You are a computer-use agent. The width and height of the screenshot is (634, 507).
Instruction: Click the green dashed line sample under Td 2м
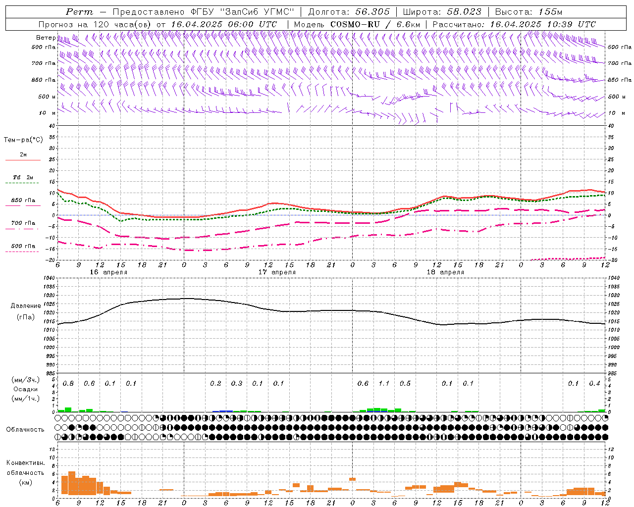click(23, 183)
